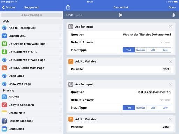
Task: Choose the Get RSS Feeds from Page icon
Action: click(4, 68)
